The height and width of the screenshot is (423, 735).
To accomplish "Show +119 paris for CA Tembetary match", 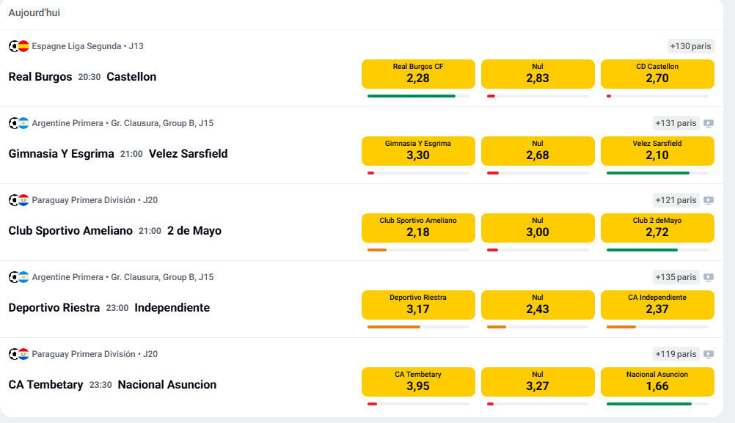I will pos(676,354).
